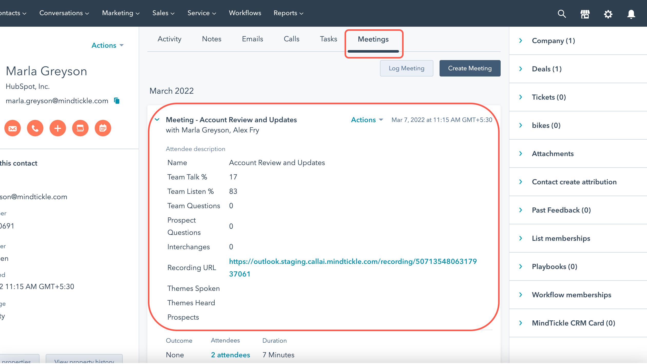This screenshot has width=647, height=364.
Task: Copy marla.greyson@mindtickle.com using the copy icon
Action: (x=117, y=101)
